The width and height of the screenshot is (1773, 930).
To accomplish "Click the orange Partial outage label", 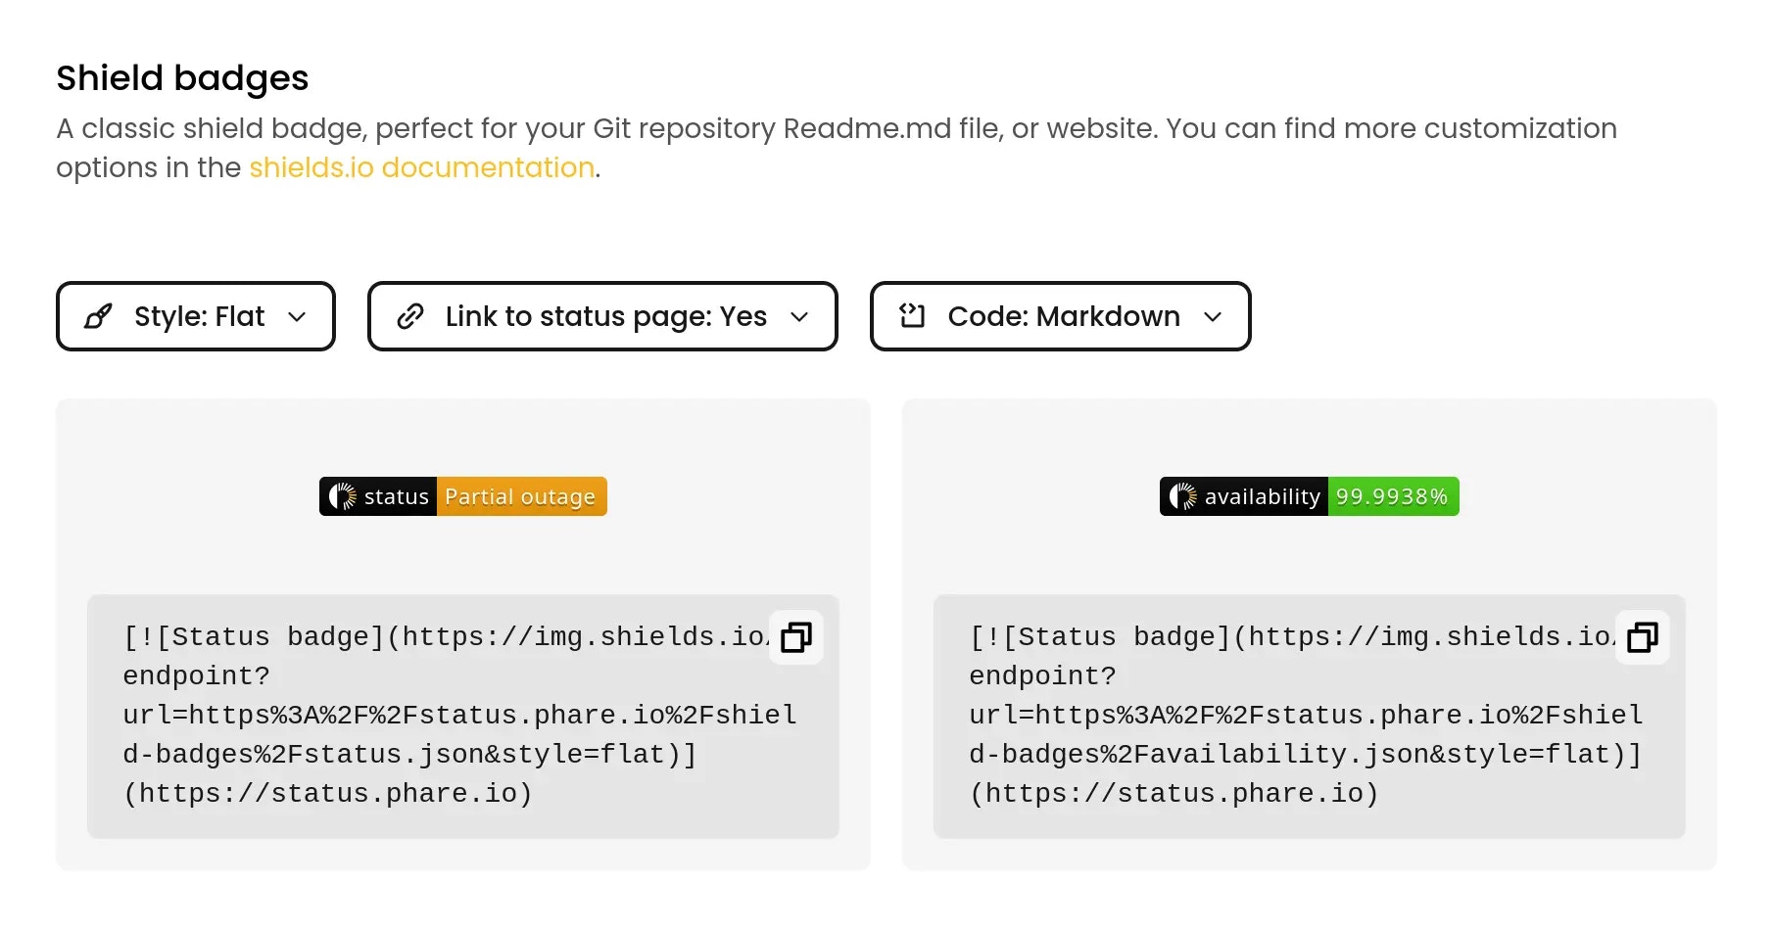I will 521,496.
